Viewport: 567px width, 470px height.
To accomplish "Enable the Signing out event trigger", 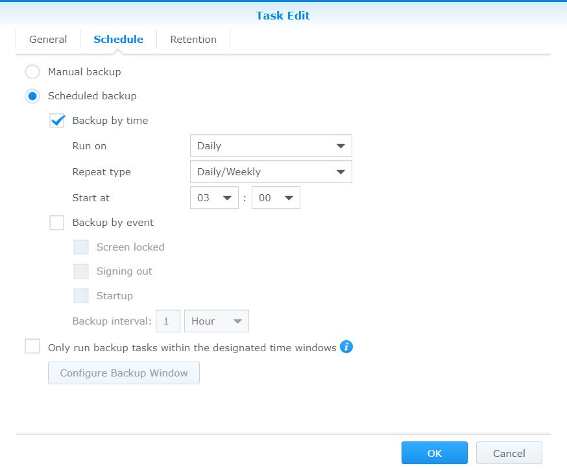I will tap(81, 271).
